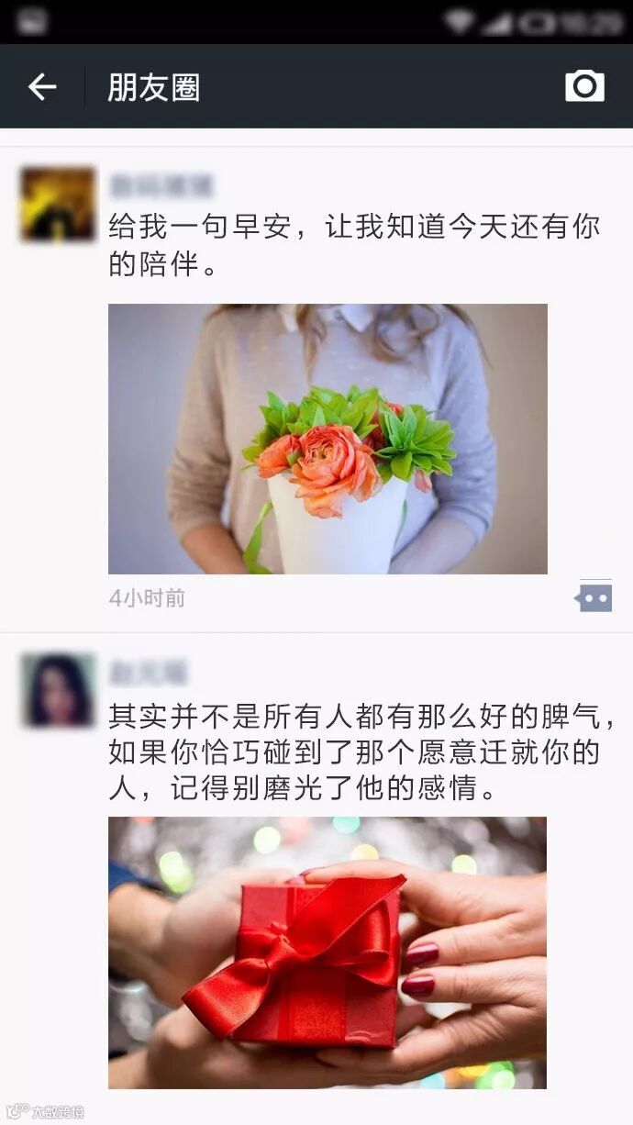This screenshot has height=1125, width=633.
Task: Open the second poster's portrait avatar
Action: (x=58, y=690)
